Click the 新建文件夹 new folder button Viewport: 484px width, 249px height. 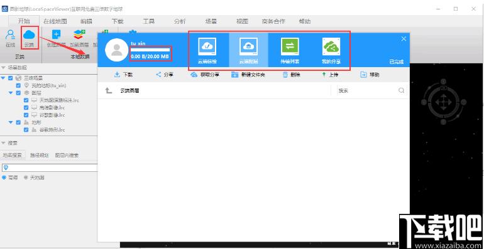[248, 75]
